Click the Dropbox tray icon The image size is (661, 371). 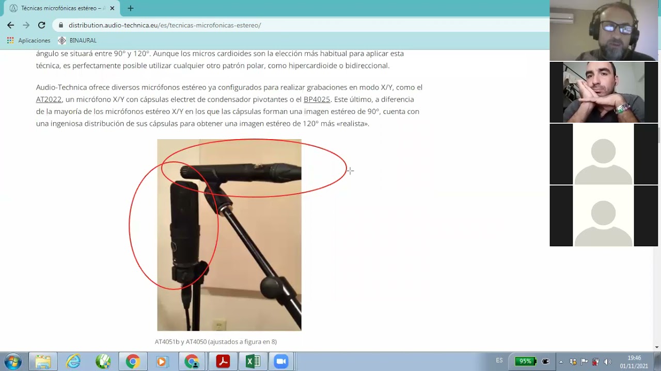point(573,362)
